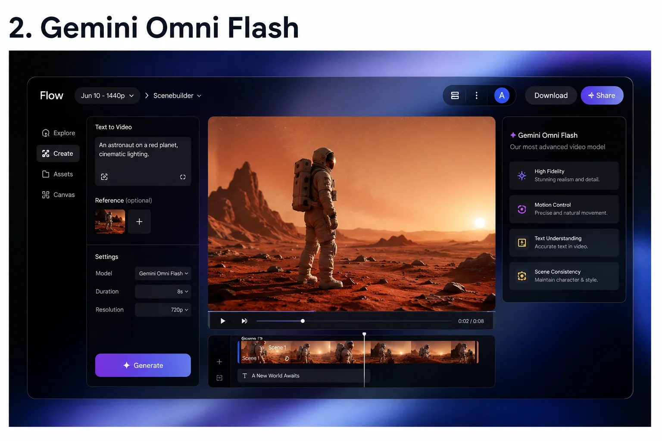This screenshot has width=662, height=441.
Task: Click the timeline playhead marker
Action: click(364, 334)
